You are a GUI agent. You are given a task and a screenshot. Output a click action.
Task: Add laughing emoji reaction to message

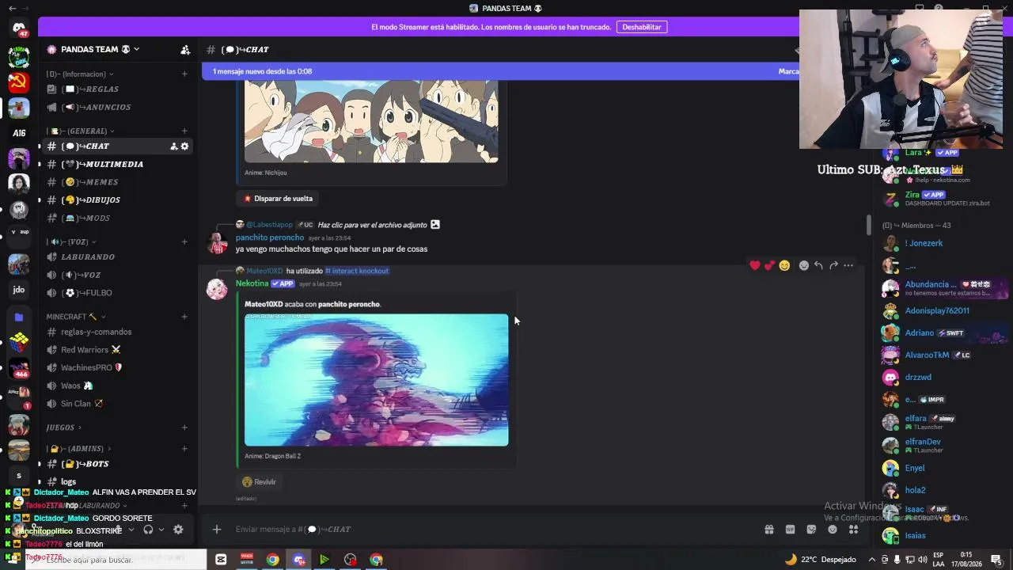tap(784, 265)
